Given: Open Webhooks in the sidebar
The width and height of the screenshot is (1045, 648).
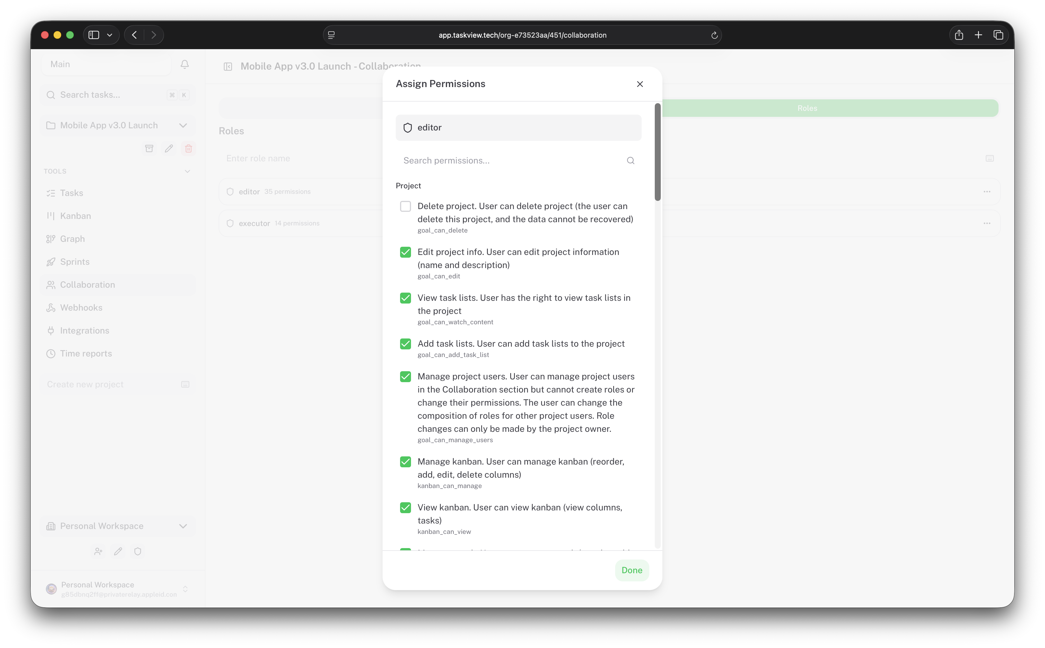Looking at the screenshot, I should point(118,307).
